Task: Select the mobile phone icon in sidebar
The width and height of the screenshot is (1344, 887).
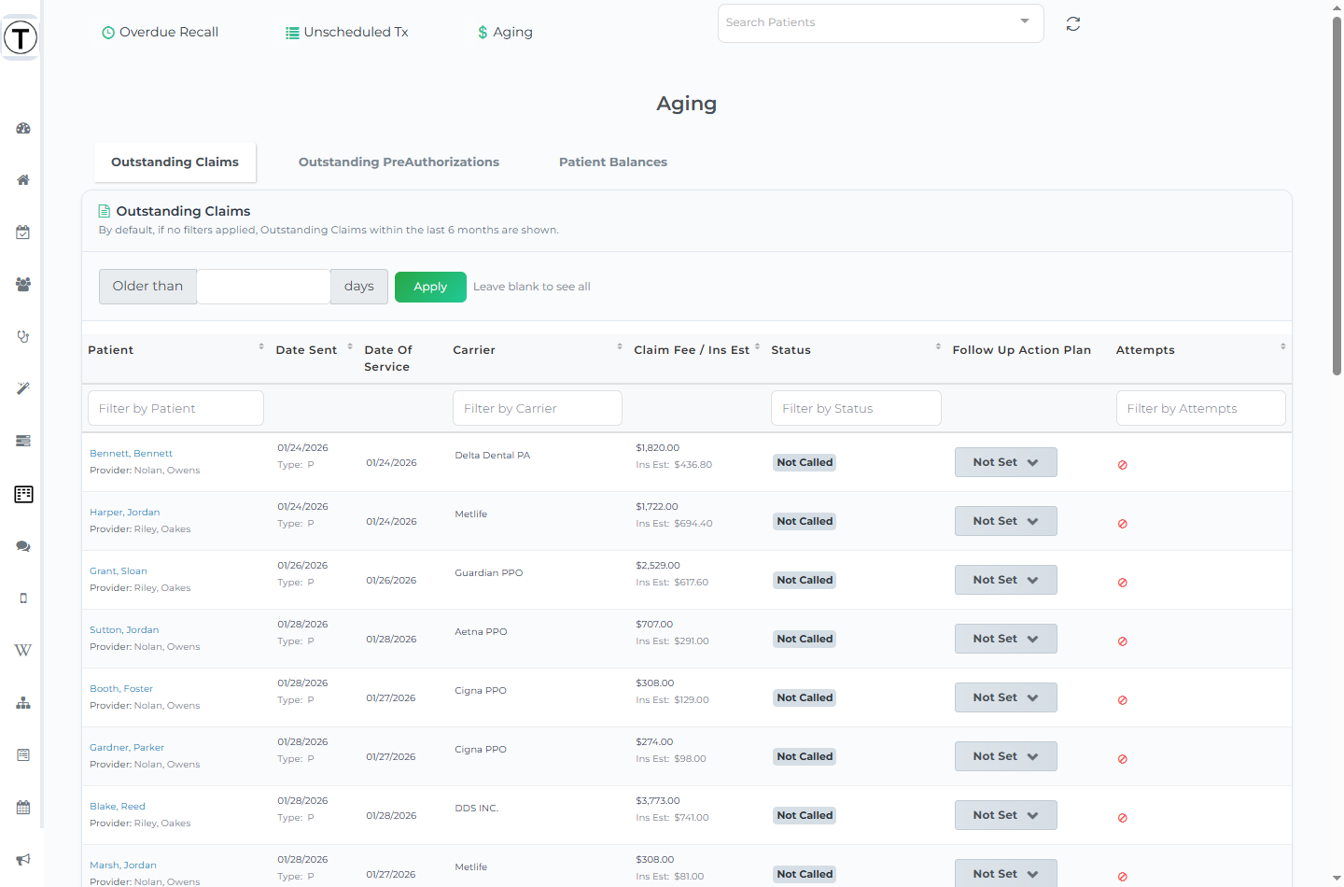Action: pyautogui.click(x=23, y=598)
